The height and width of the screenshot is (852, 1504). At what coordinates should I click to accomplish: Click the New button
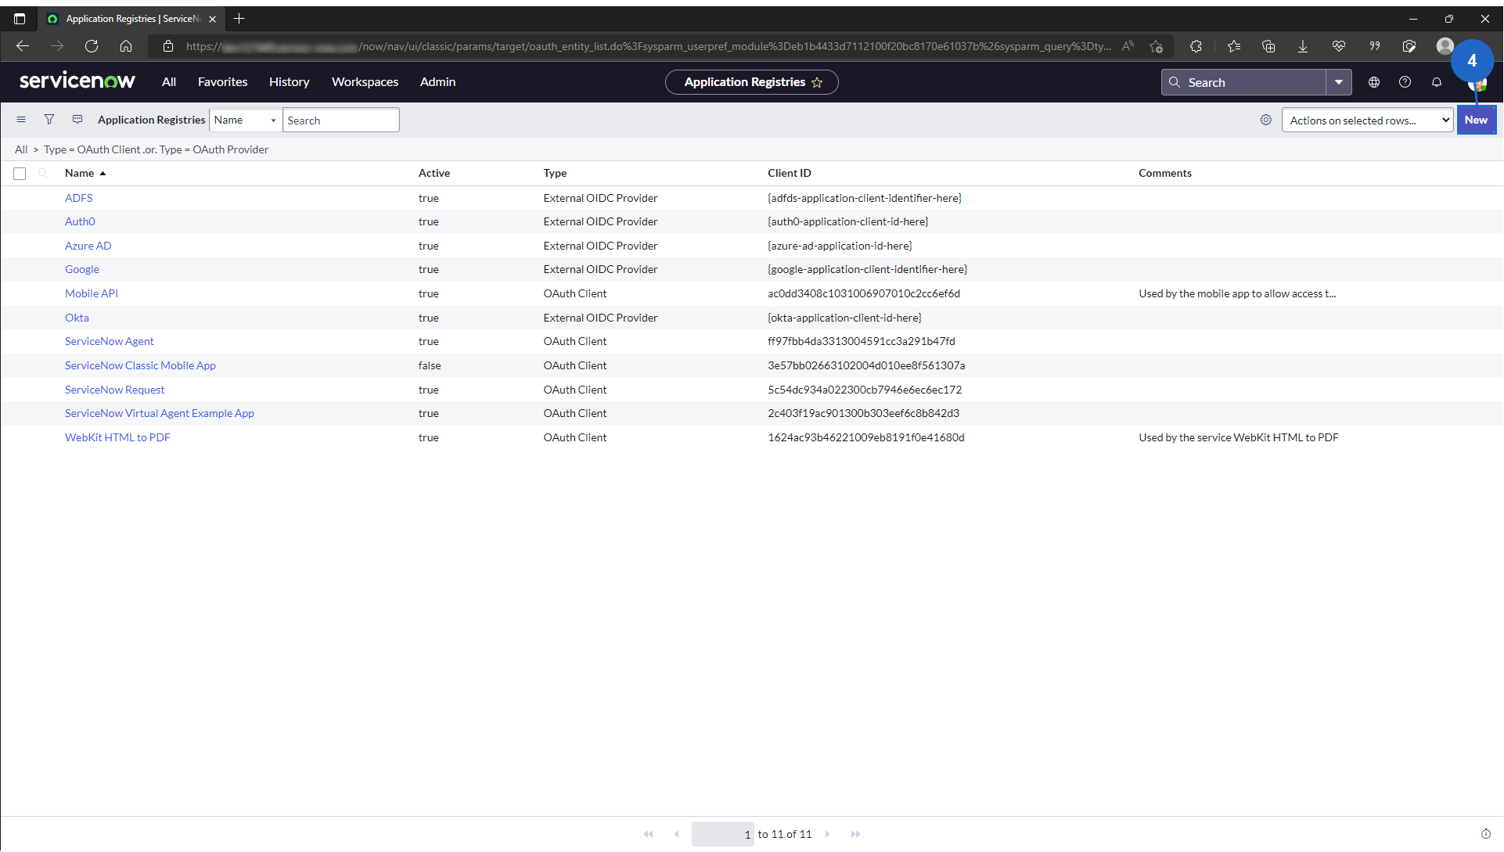pyautogui.click(x=1475, y=120)
